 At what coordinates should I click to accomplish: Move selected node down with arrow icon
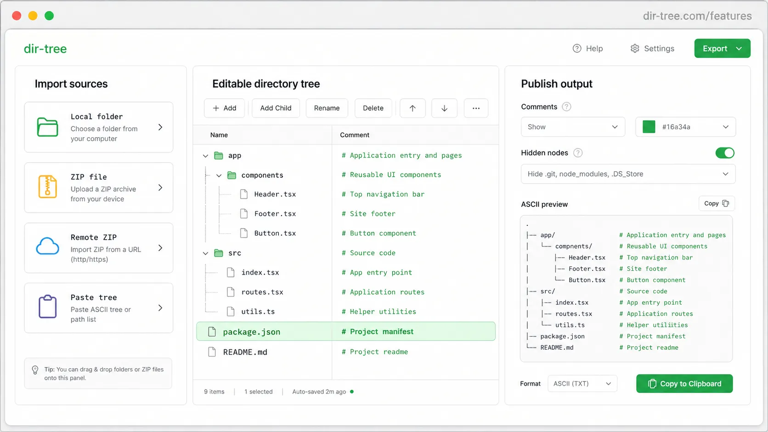pos(444,108)
